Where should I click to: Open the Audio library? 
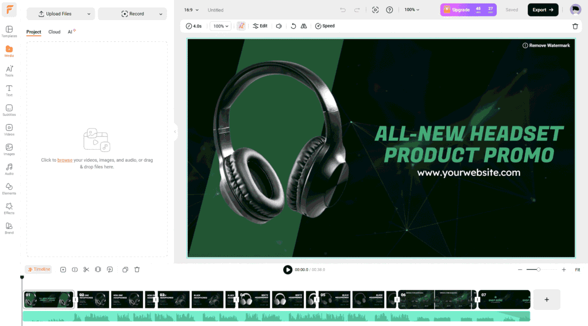(x=9, y=169)
